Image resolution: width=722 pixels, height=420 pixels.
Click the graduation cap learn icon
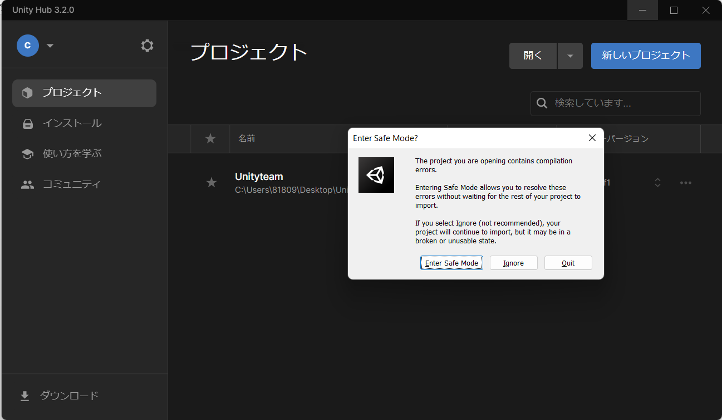tap(27, 154)
